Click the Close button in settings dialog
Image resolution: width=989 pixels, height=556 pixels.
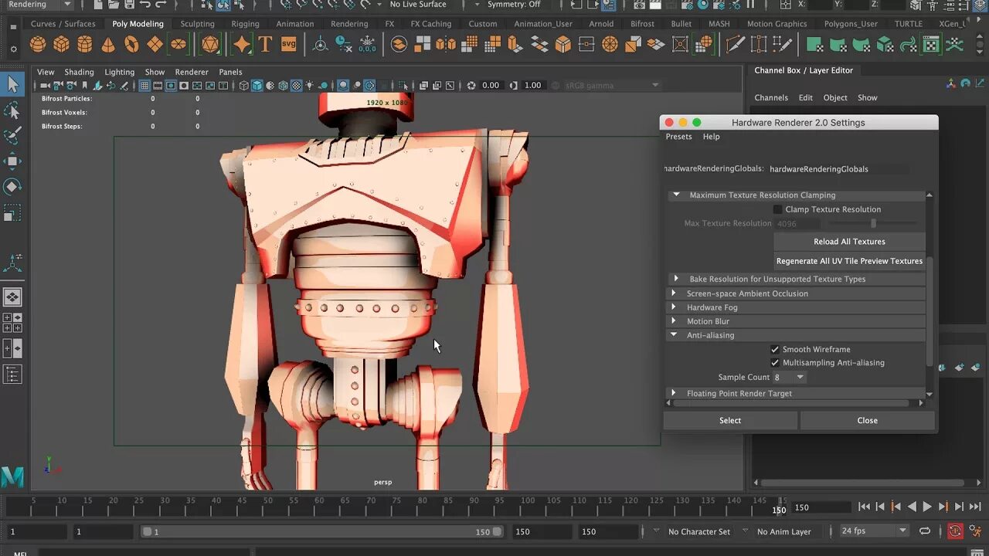[868, 421]
